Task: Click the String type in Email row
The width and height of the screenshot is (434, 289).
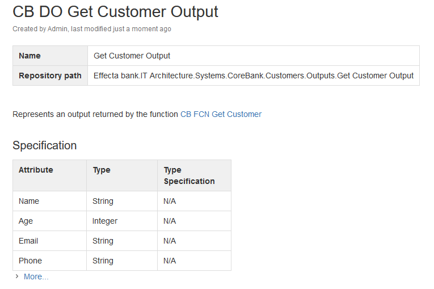Action: (x=122, y=241)
